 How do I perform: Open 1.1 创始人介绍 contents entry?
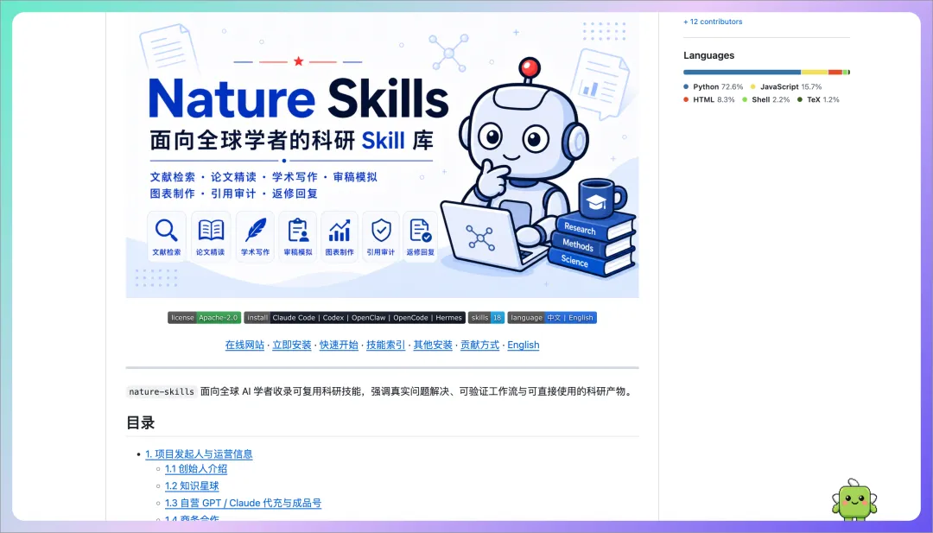click(x=196, y=469)
